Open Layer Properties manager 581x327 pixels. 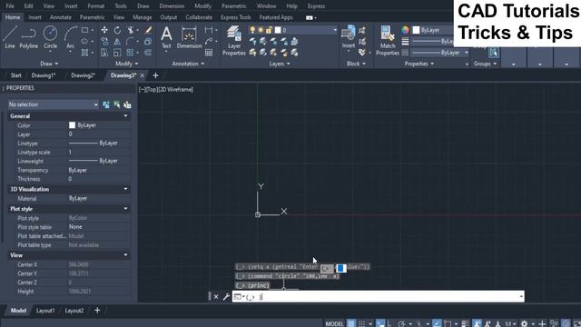click(234, 40)
